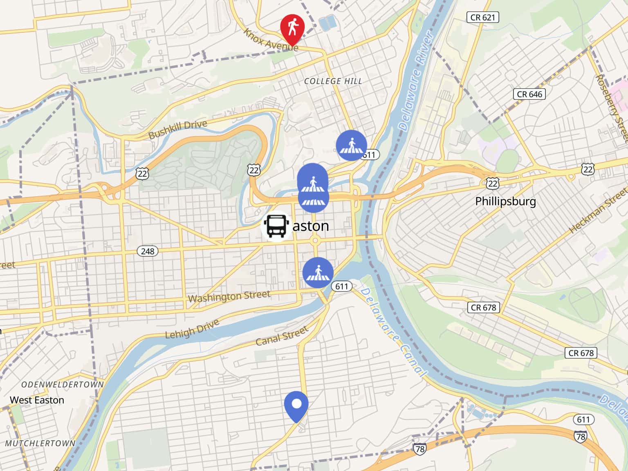Click the Lehigh Drive street label
Image resolution: width=628 pixels, height=471 pixels.
point(192,328)
